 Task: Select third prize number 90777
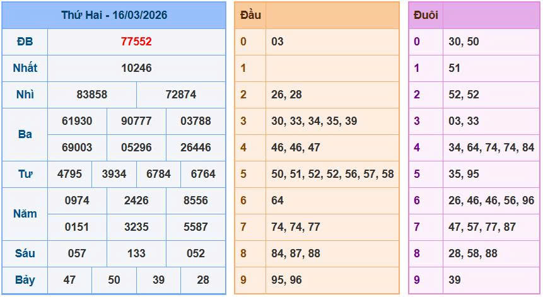pyautogui.click(x=136, y=121)
